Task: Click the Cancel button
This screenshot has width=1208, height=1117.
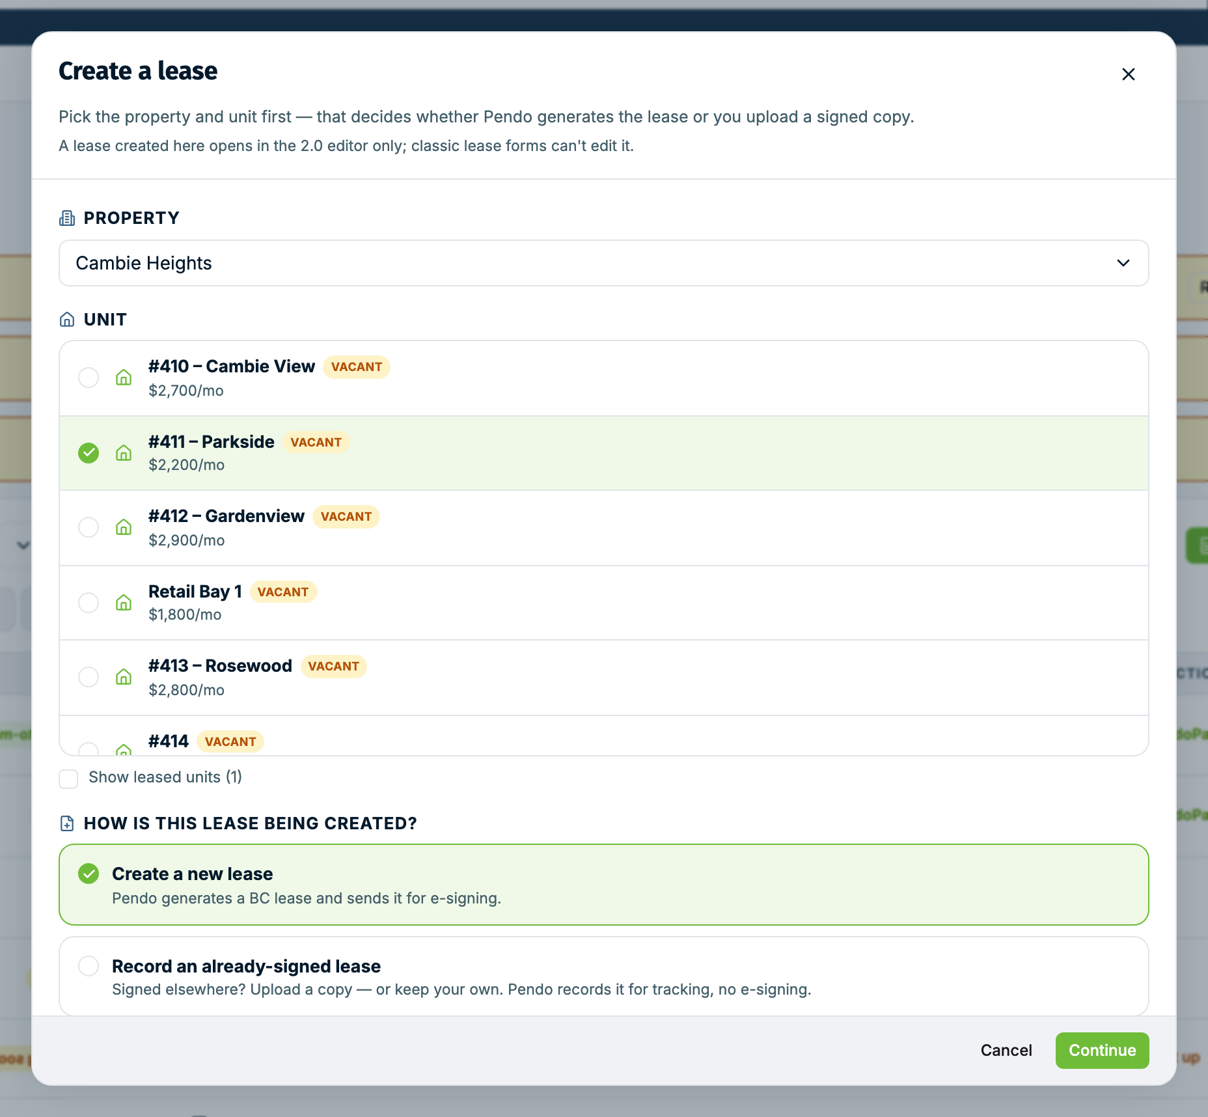Action: (1006, 1051)
